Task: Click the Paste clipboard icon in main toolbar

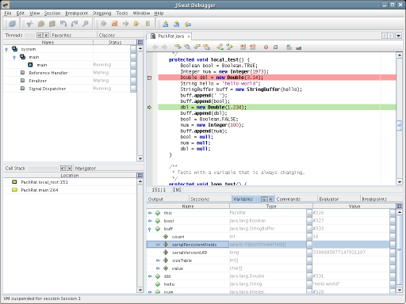Action: click(x=52, y=24)
